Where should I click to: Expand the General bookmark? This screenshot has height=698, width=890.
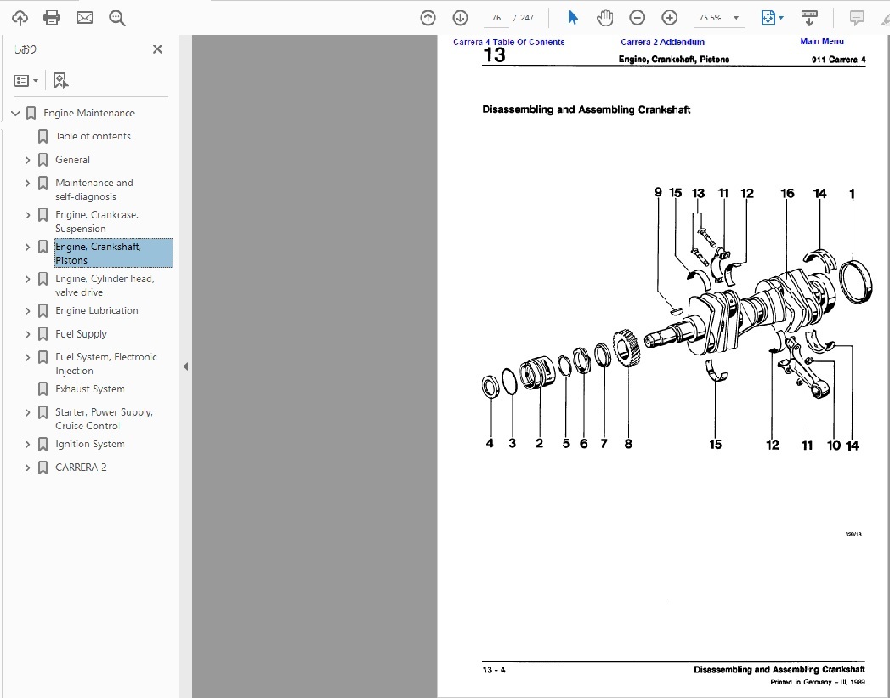point(27,160)
